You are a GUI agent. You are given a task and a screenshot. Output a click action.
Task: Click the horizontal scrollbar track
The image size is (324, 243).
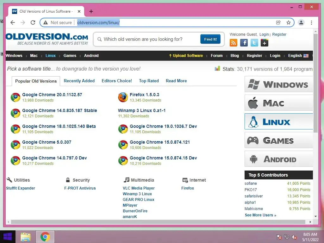(158, 222)
